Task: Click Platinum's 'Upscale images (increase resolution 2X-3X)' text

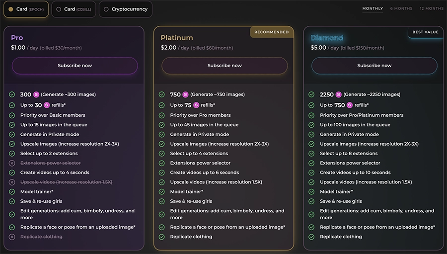Action: 219,144
